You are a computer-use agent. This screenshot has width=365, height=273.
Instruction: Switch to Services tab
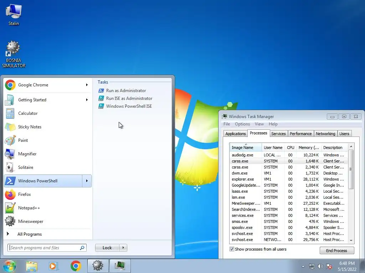click(278, 134)
